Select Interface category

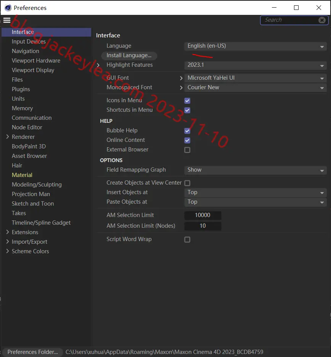point(46,32)
